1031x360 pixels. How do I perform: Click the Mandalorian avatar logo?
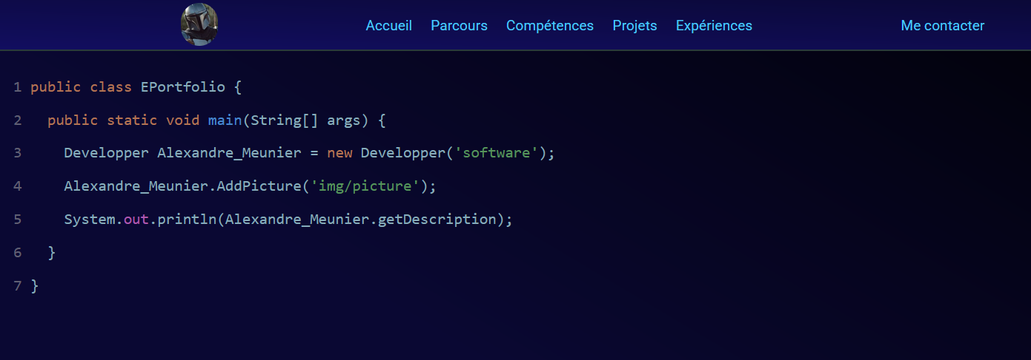click(x=199, y=24)
